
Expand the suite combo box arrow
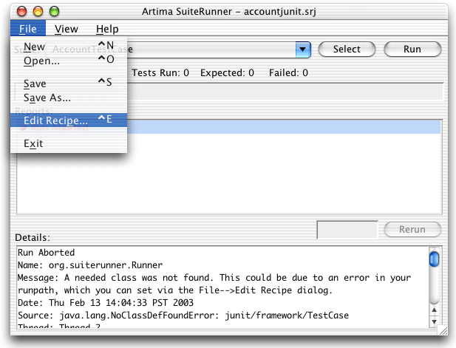point(303,49)
